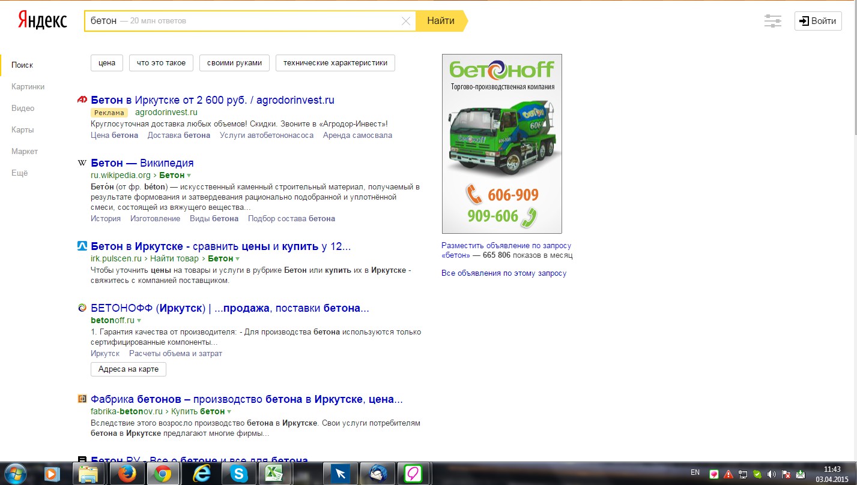Expand the arrow after fabrika-betonov.ru › Купить бетон
The height and width of the screenshot is (485, 857).
point(229,412)
